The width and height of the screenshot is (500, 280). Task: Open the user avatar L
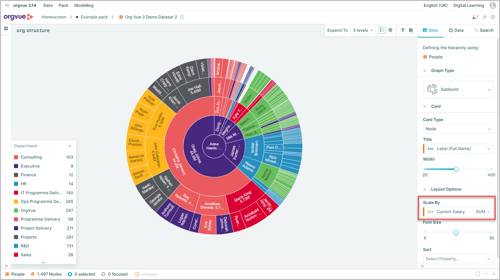[x=493, y=5]
